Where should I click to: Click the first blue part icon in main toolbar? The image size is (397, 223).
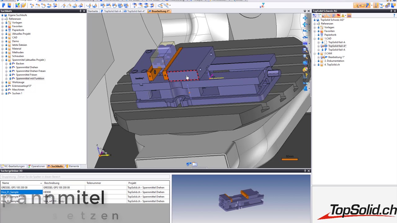tap(4, 5)
